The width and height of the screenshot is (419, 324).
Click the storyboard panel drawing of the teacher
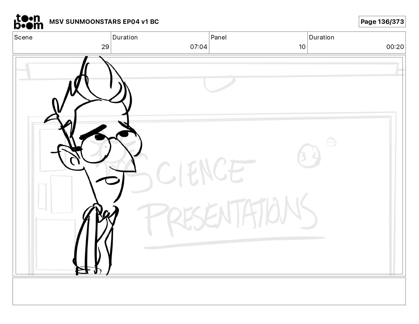[209, 166]
